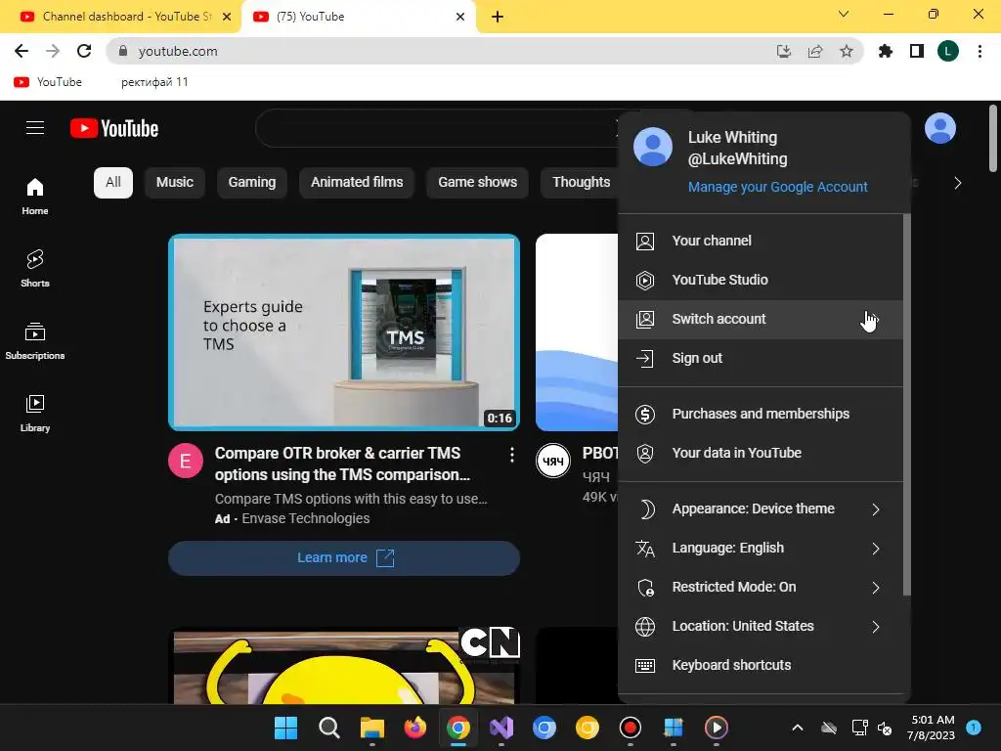Image resolution: width=1001 pixels, height=751 pixels.
Task: Go to Home in sidebar
Action: coord(35,196)
